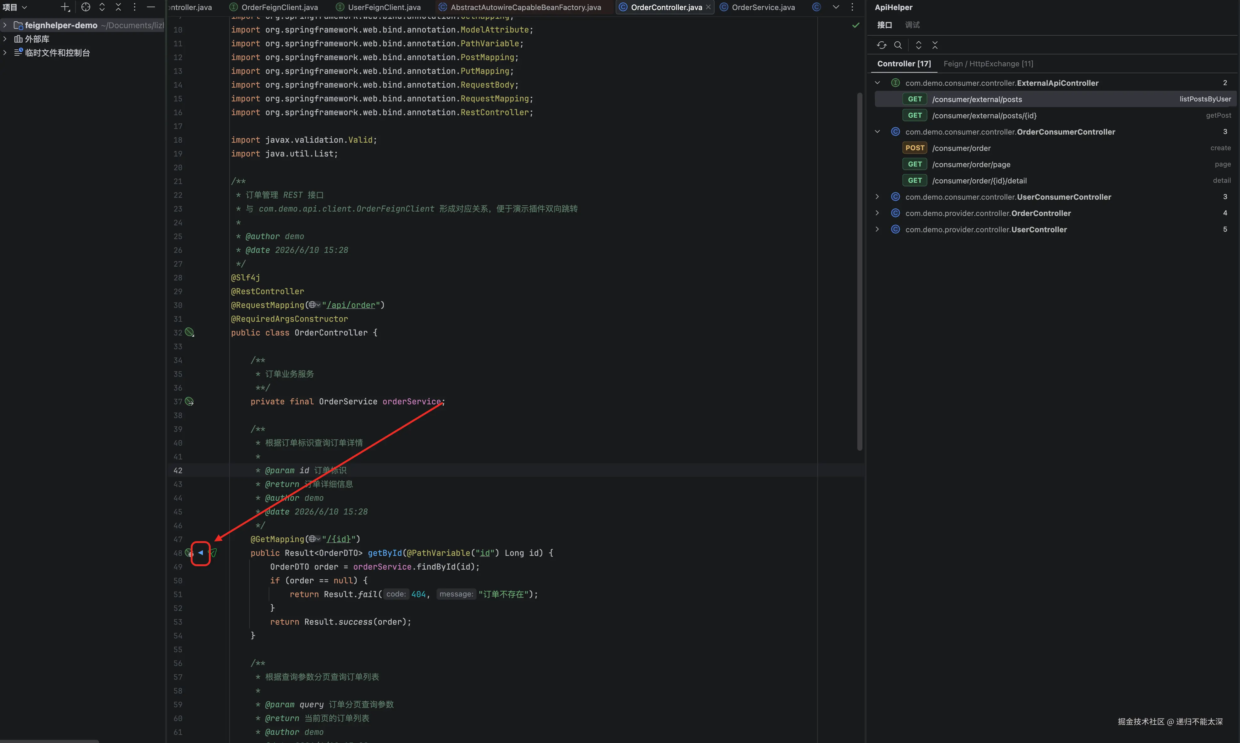
Task: Switch to AbstractAutowireCapableBeanFactory.java tab
Action: tap(520, 7)
